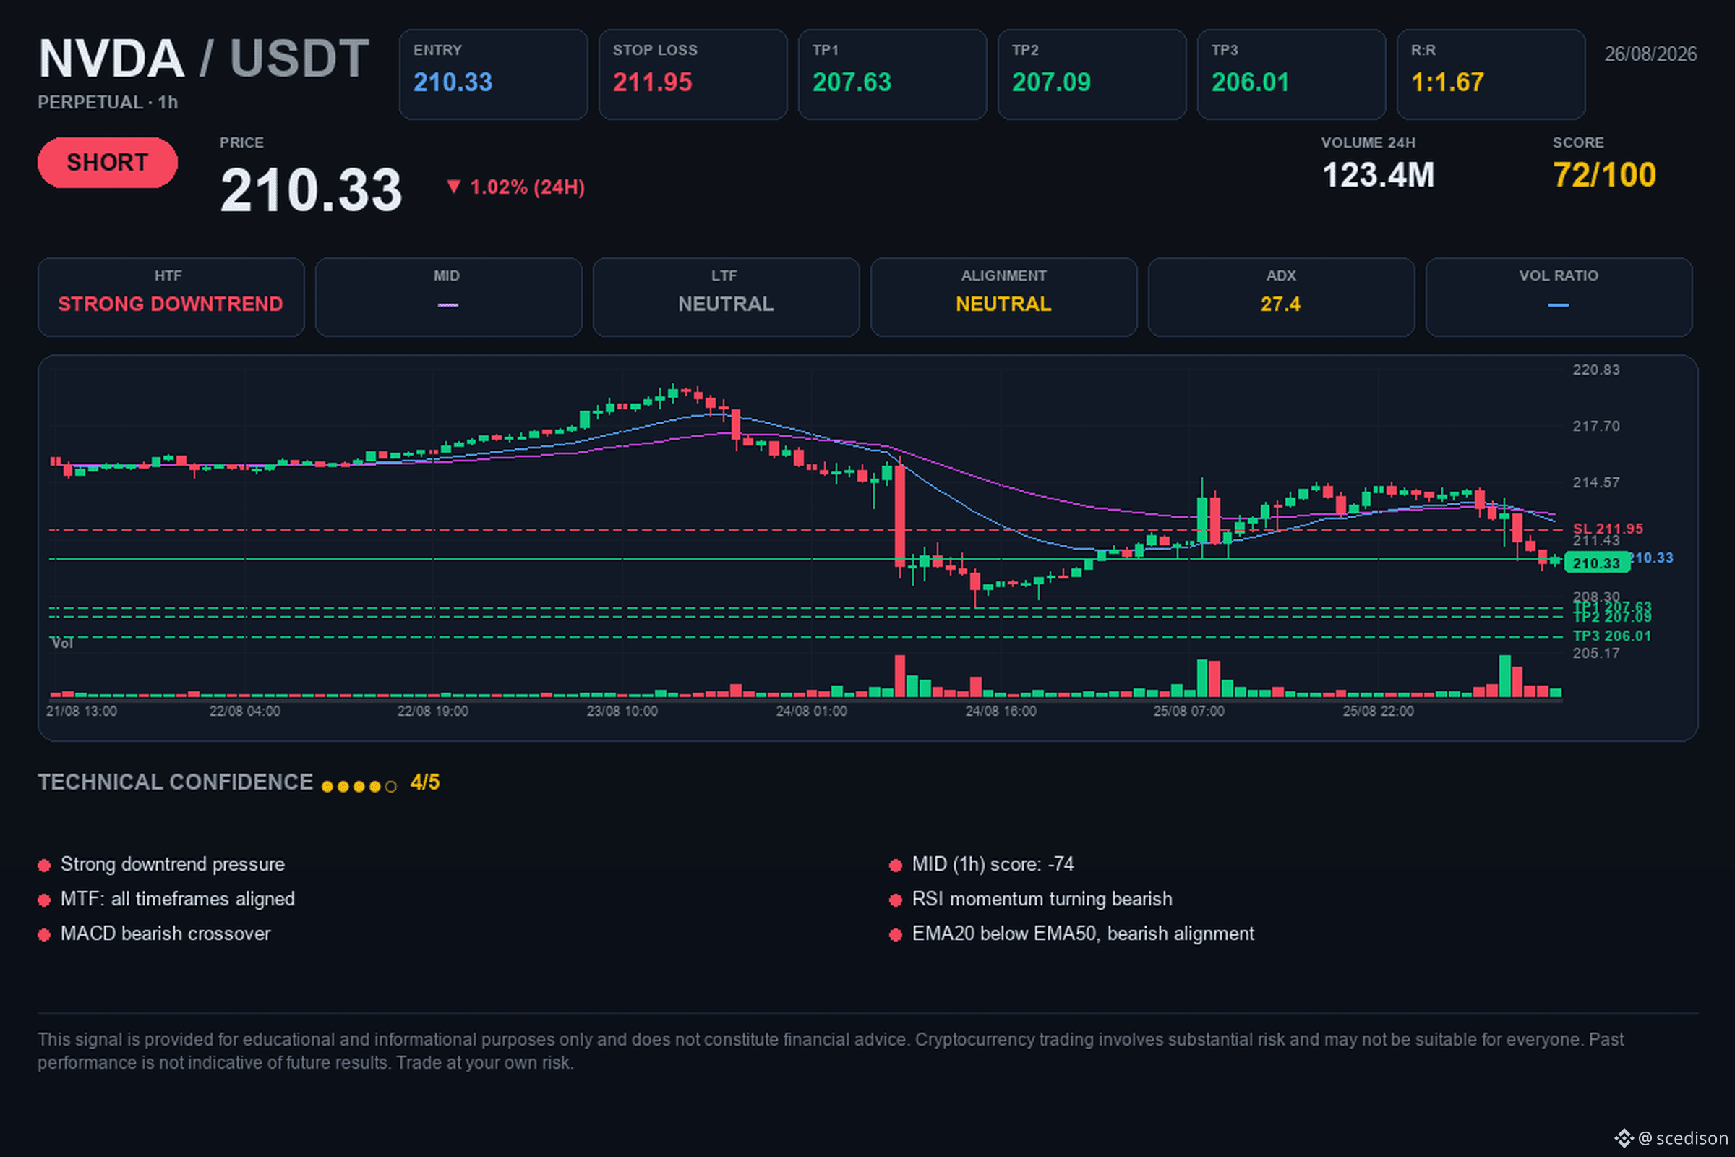The image size is (1735, 1157).
Task: Click the 214.57 price axis label
Action: [x=1596, y=482]
